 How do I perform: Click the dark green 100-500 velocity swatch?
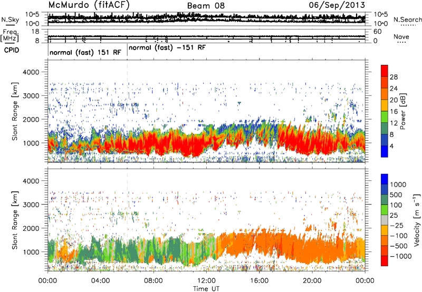point(385,200)
